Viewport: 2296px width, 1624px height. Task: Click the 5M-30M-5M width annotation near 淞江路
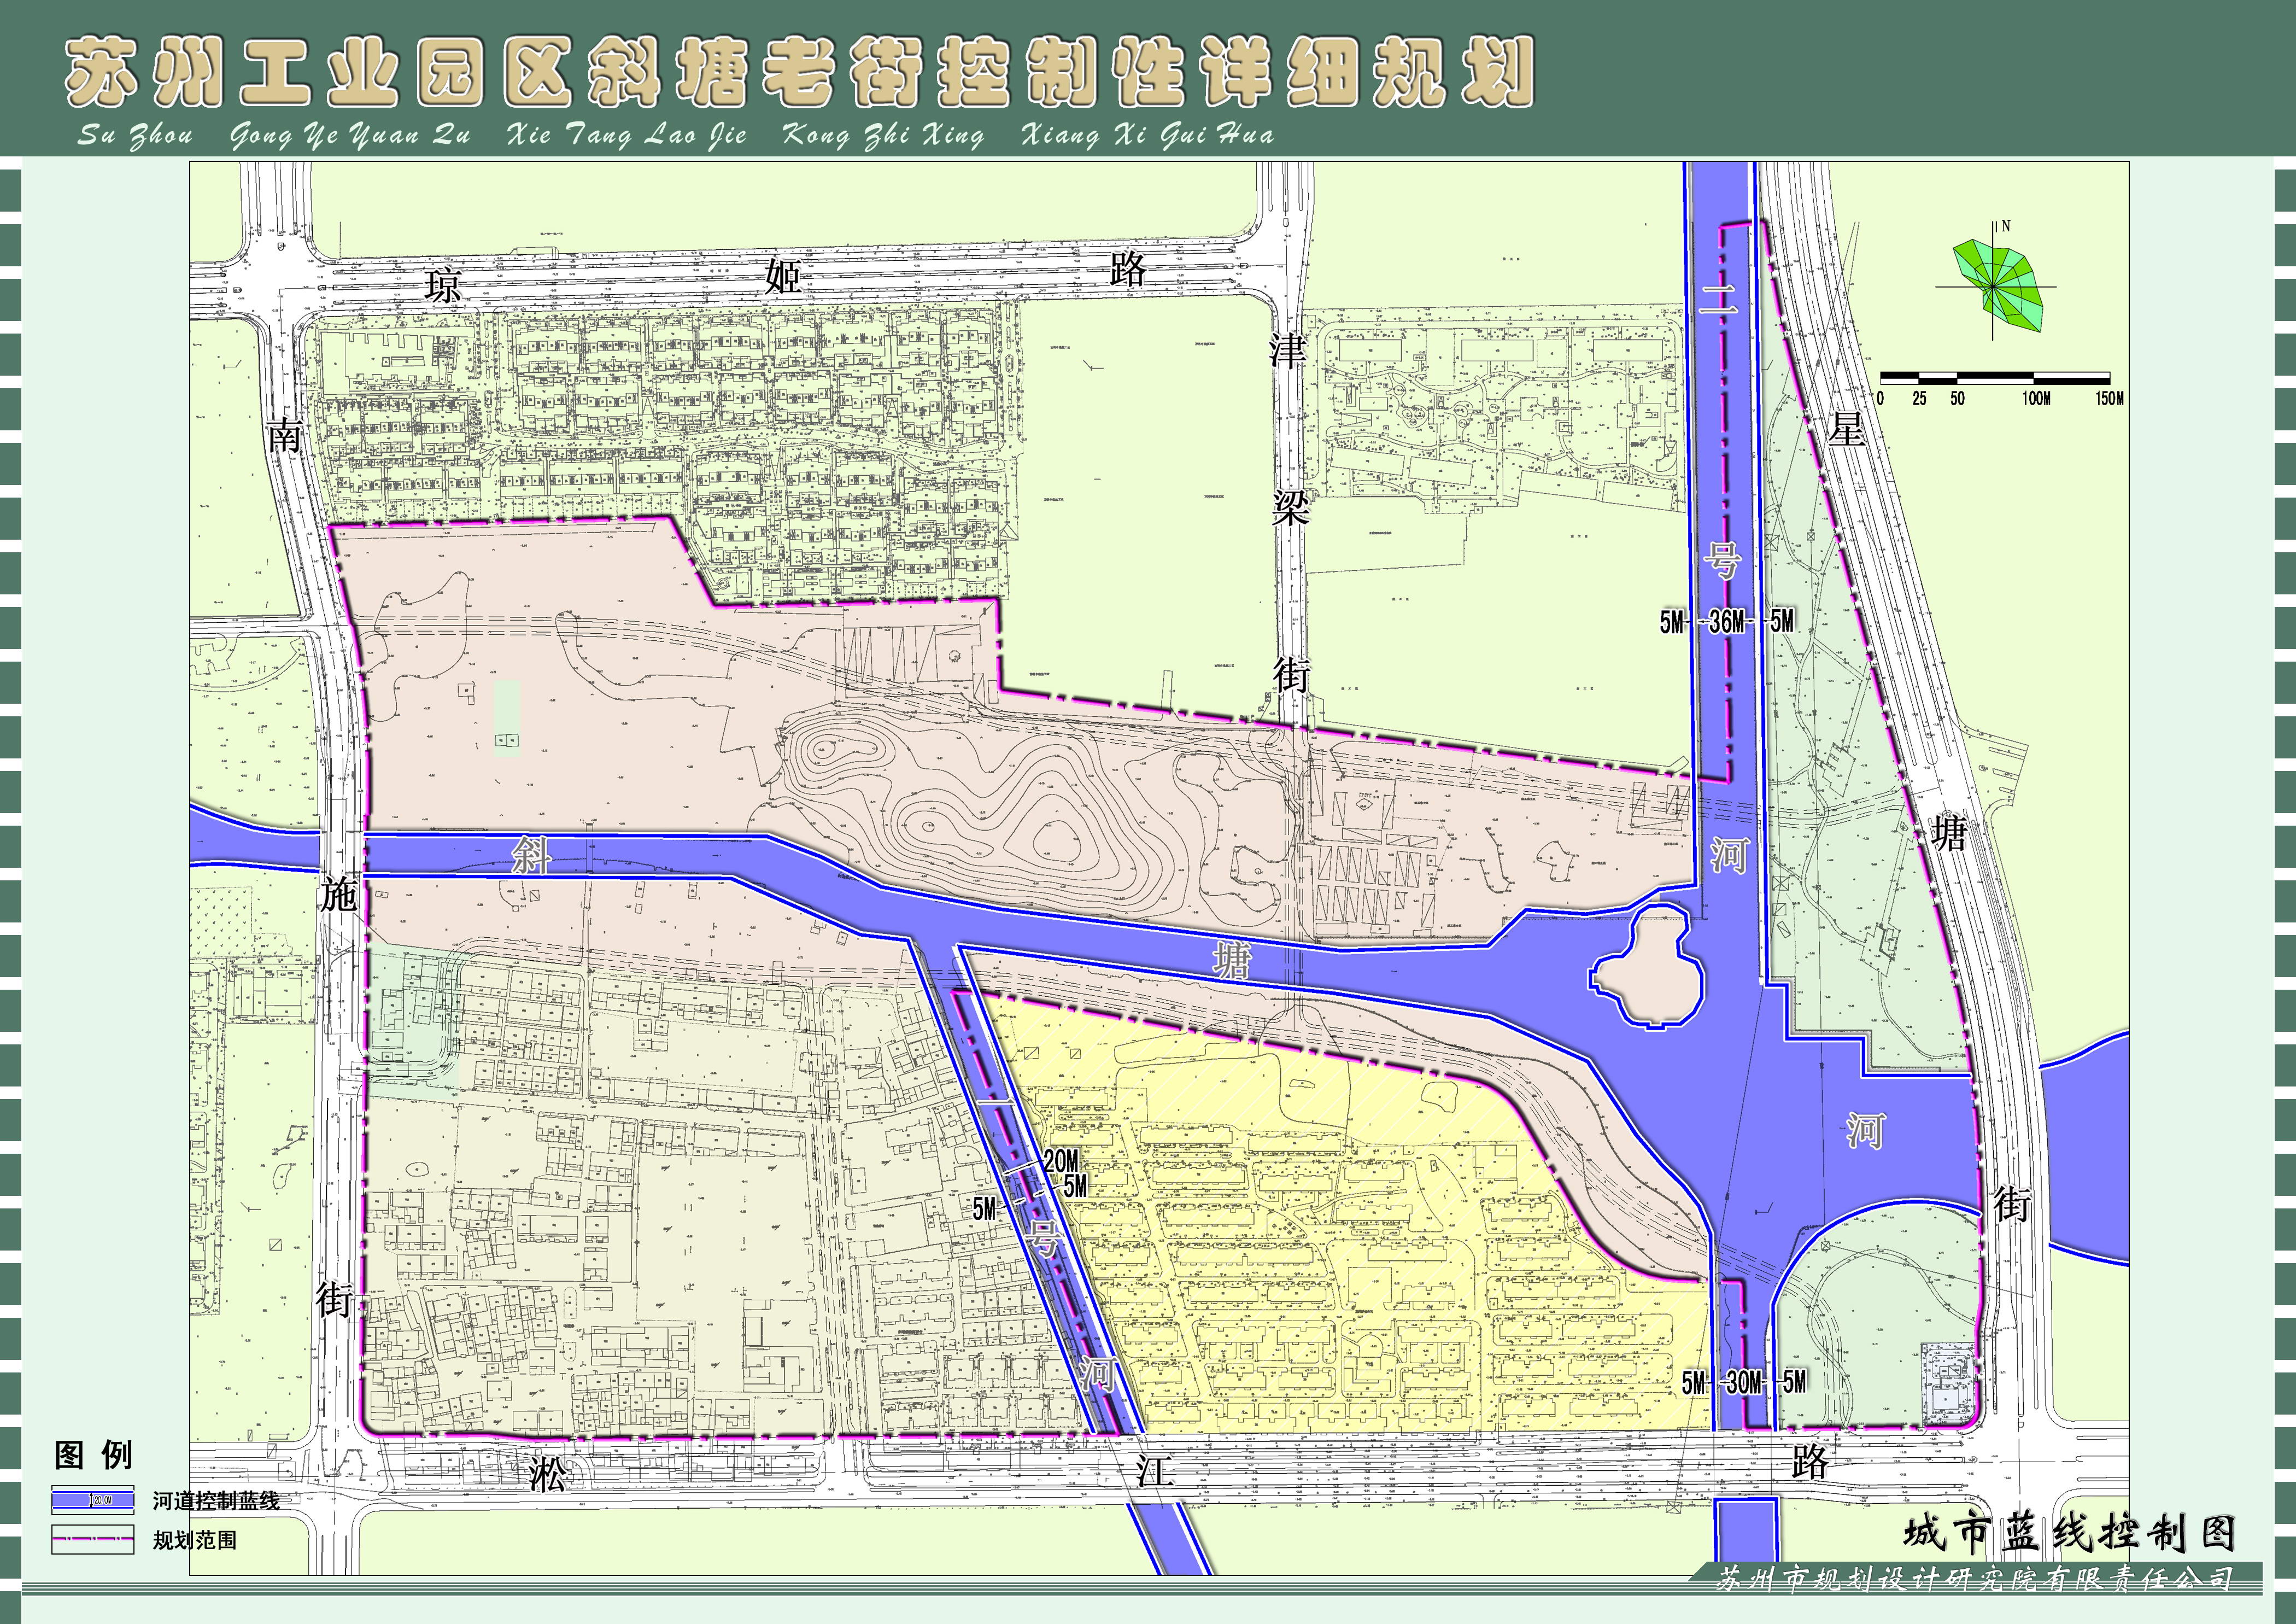pyautogui.click(x=1744, y=1383)
